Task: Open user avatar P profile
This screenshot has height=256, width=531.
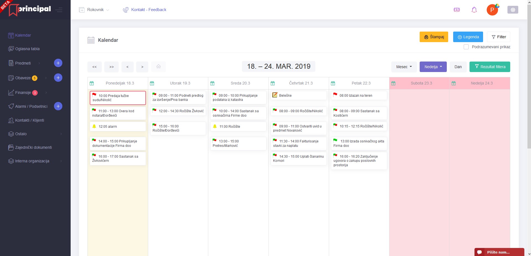Action: coord(492,10)
